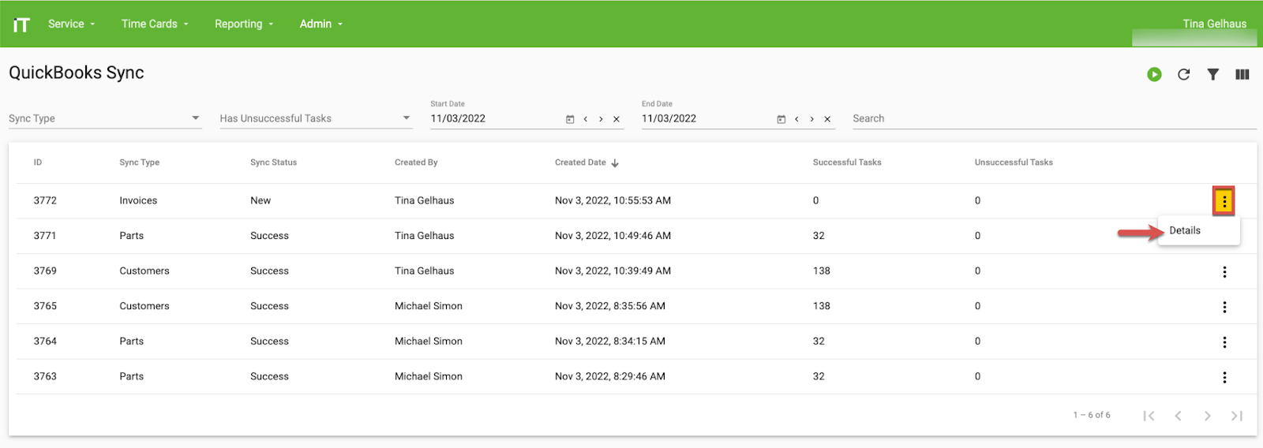Viewport: 1263px width, 448px height.
Task: Click the 1 – 6 of 6 pagination label
Action: [x=1092, y=415]
